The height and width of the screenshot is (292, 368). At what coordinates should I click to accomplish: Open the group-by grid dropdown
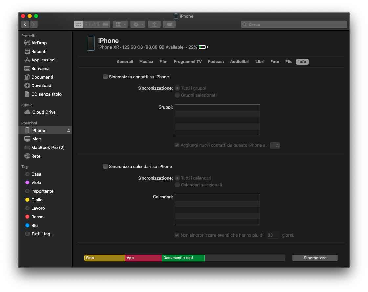click(120, 24)
